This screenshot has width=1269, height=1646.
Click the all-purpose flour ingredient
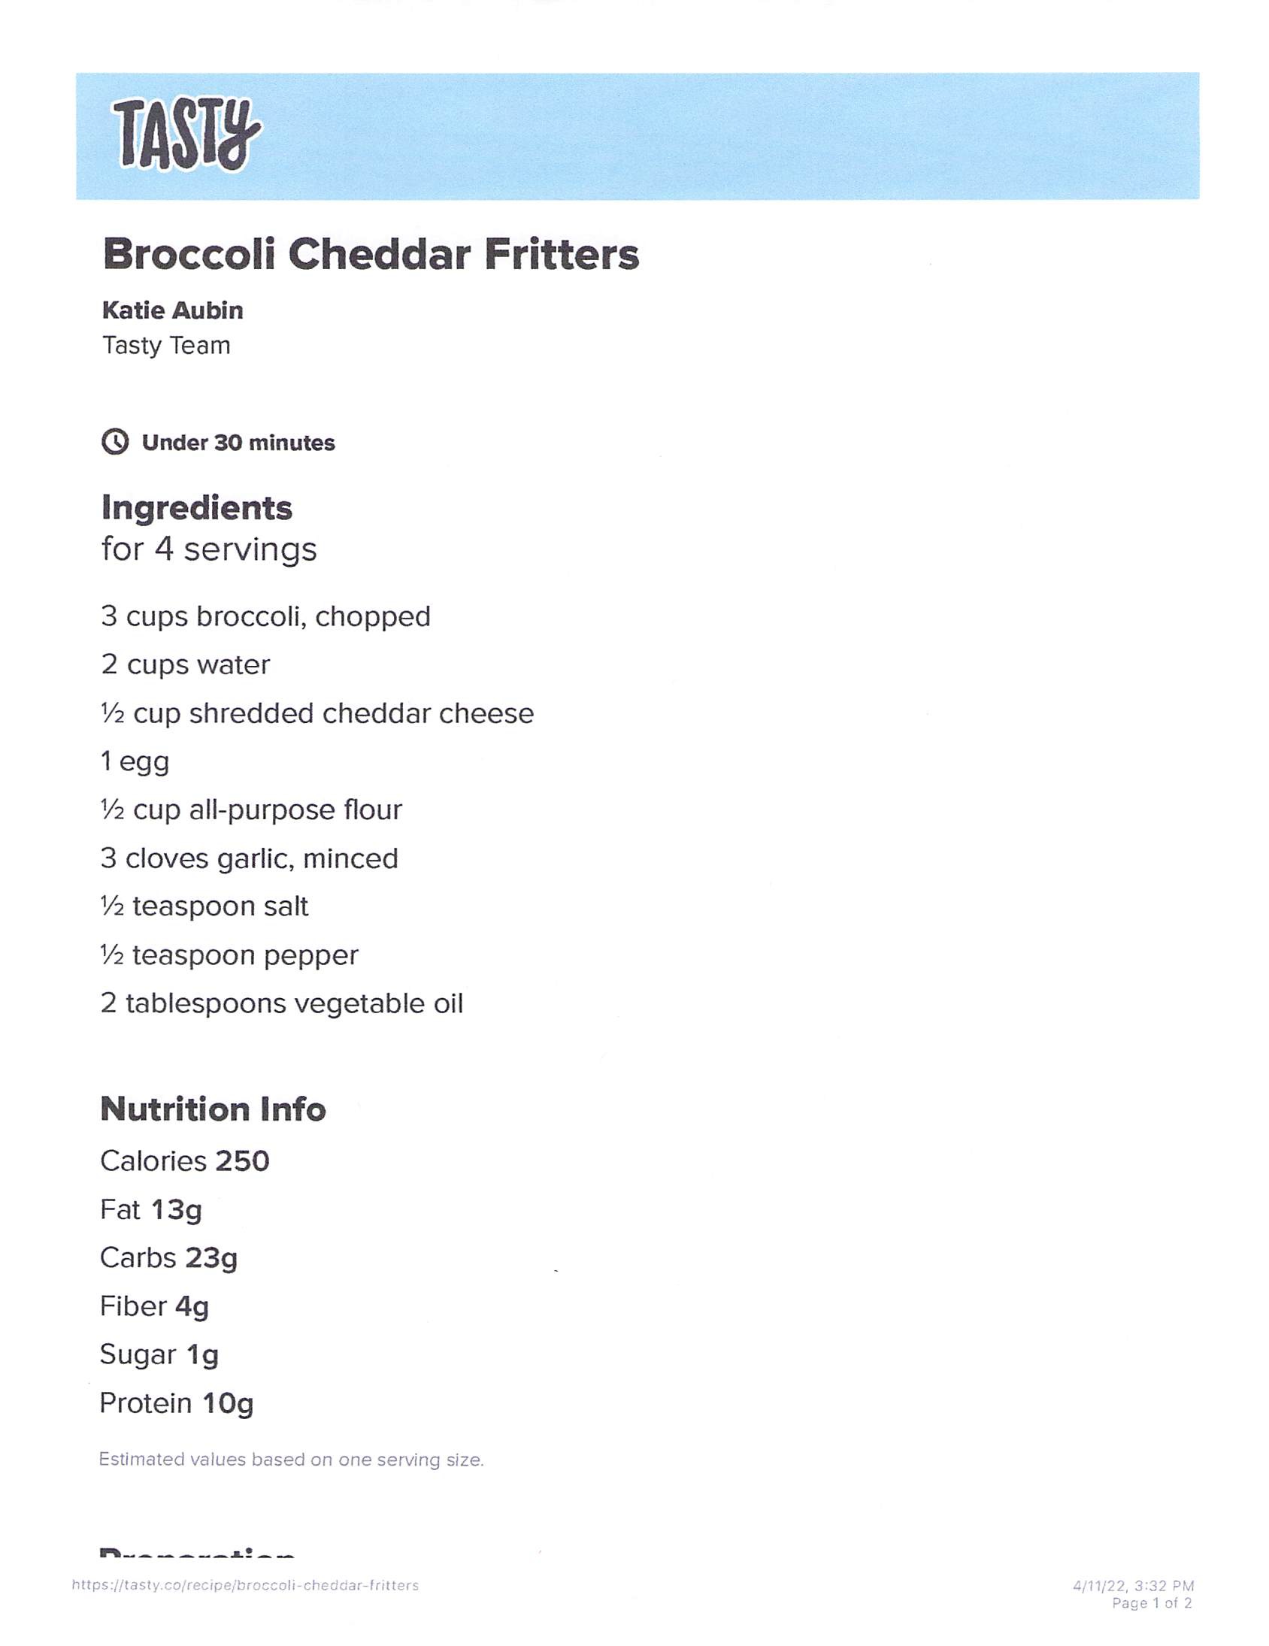click(x=251, y=810)
